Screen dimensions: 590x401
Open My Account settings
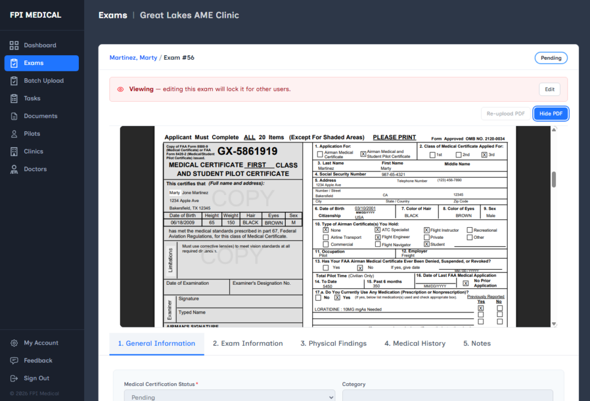[x=41, y=343]
